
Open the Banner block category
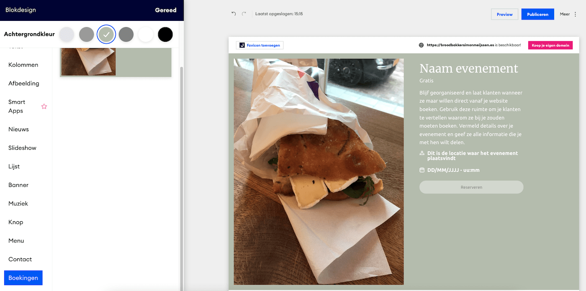[18, 185]
